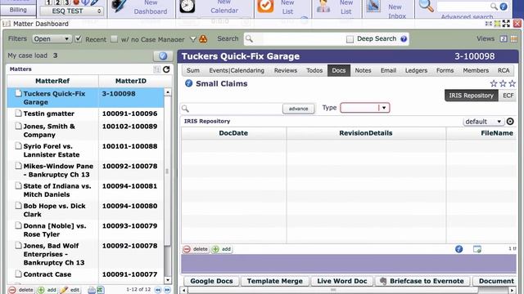Viewport: 524px width, 294px height.
Task: Click help icon beside top search field
Action: 504,7
